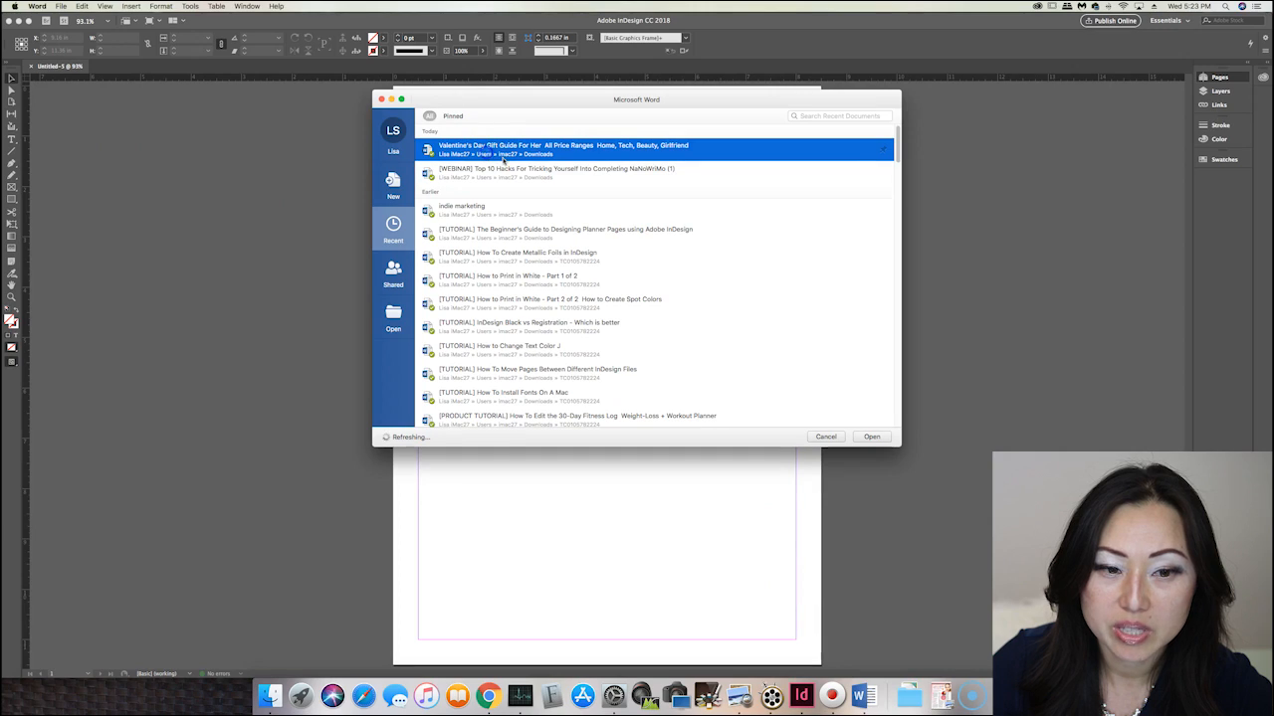1274x716 pixels.
Task: Click the Open folder icon in sidebar
Action: click(393, 316)
